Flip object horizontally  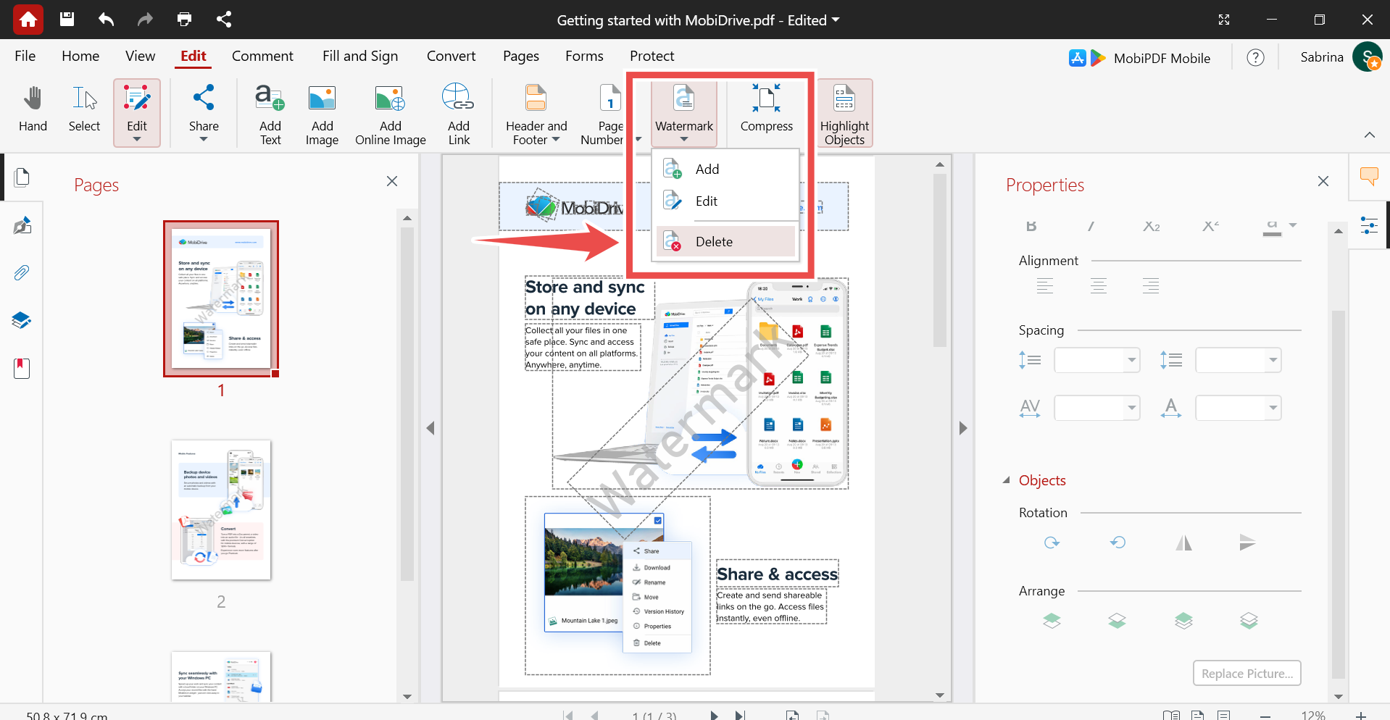coord(1183,543)
